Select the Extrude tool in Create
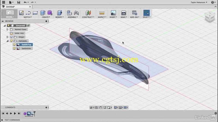Viewport: 218px width, 122px height. coord(43,13)
